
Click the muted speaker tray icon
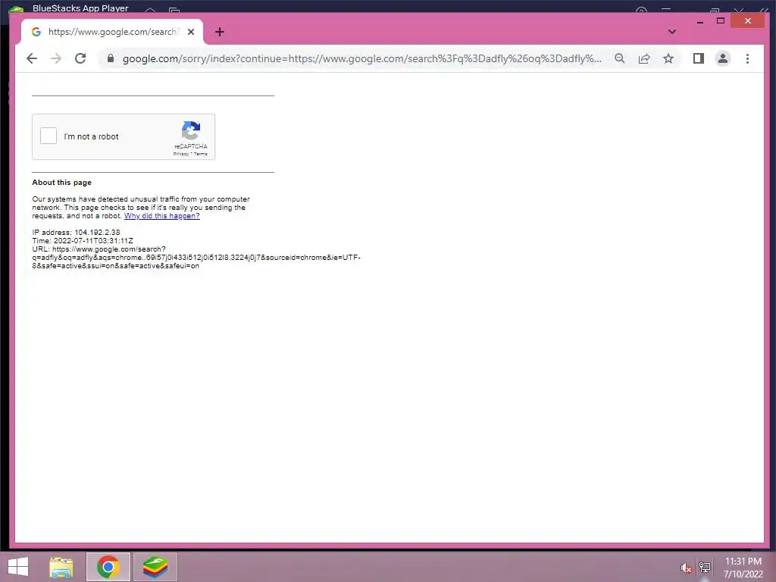coord(685,568)
